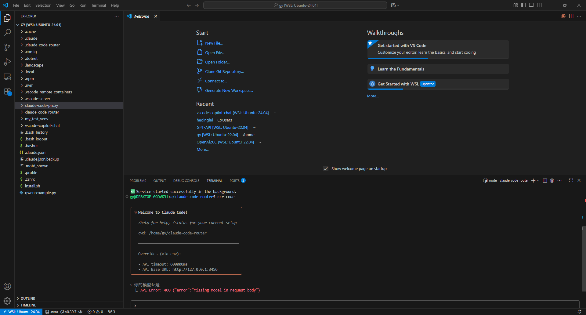Image resolution: width=586 pixels, height=315 pixels.
Task: Open the Manage gear menu
Action: pos(7,301)
